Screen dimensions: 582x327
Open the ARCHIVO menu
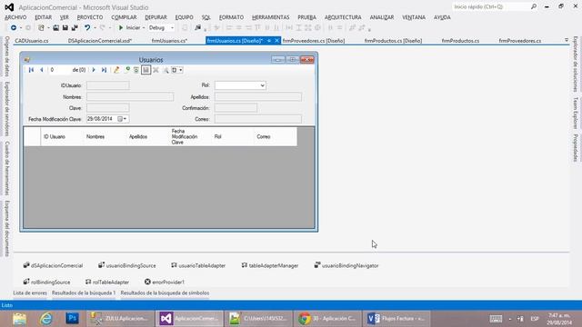(x=15, y=17)
